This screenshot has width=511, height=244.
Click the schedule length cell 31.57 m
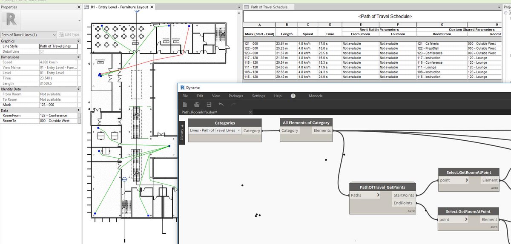(x=287, y=53)
